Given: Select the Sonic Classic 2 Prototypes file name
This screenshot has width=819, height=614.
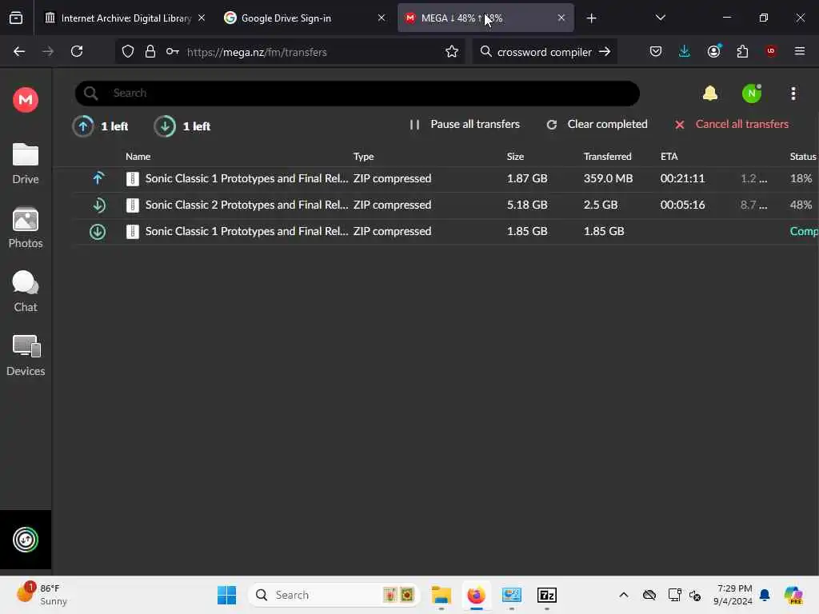Looking at the screenshot, I should (246, 205).
